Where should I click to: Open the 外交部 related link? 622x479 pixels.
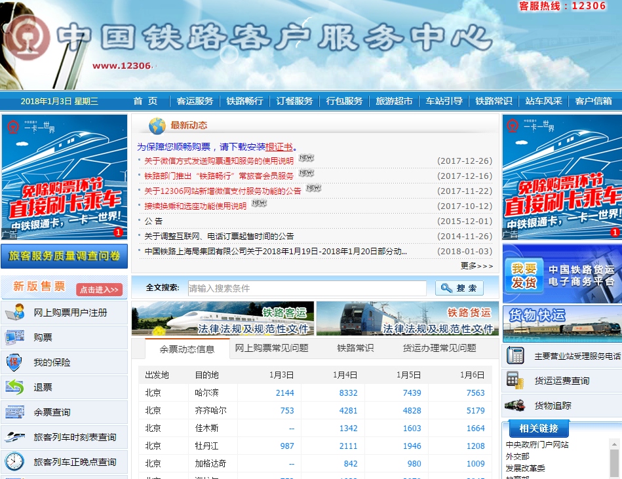coord(518,457)
